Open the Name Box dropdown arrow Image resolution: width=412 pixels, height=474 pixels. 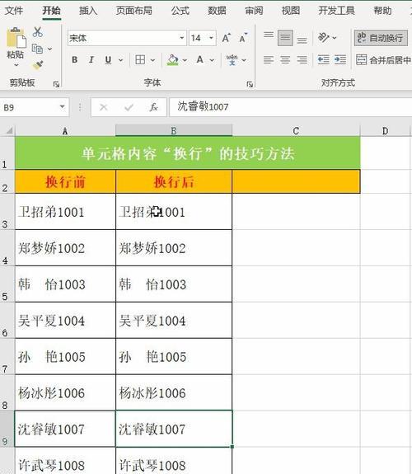(62, 106)
